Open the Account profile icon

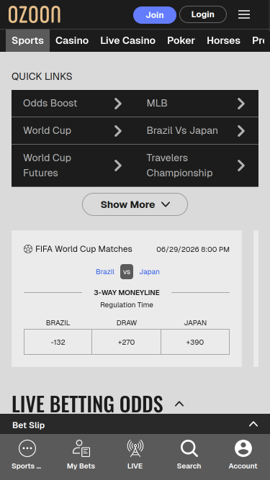tap(243, 448)
